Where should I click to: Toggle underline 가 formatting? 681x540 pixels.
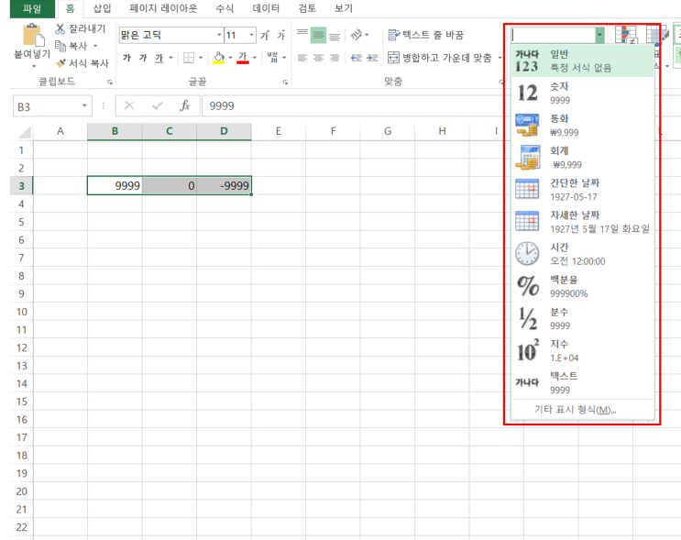pyautogui.click(x=159, y=58)
